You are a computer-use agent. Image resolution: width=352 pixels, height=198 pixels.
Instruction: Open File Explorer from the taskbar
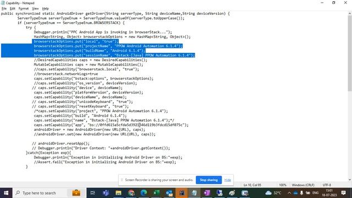tap(118, 193)
